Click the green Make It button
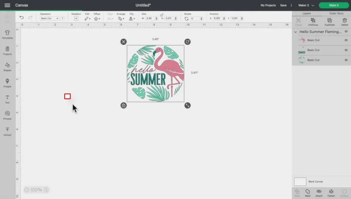 [334, 6]
